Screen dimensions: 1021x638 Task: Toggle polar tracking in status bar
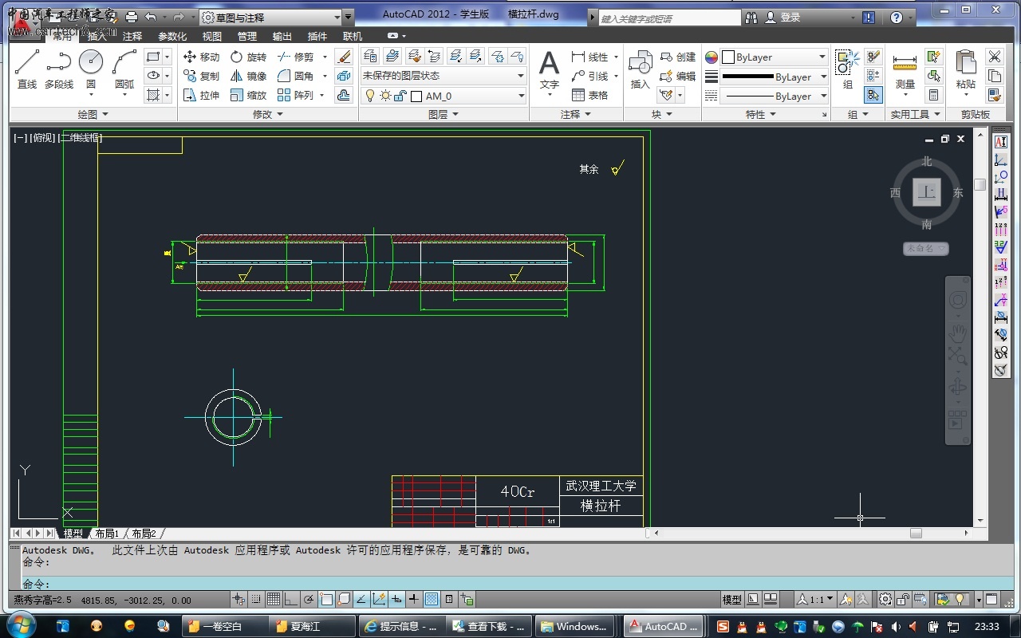click(308, 600)
